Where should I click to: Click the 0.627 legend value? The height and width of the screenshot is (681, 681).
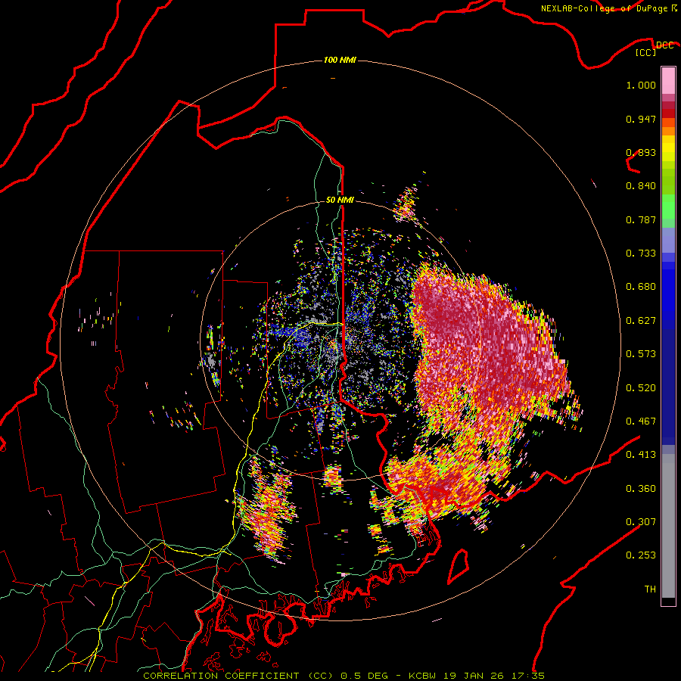pyautogui.click(x=641, y=321)
